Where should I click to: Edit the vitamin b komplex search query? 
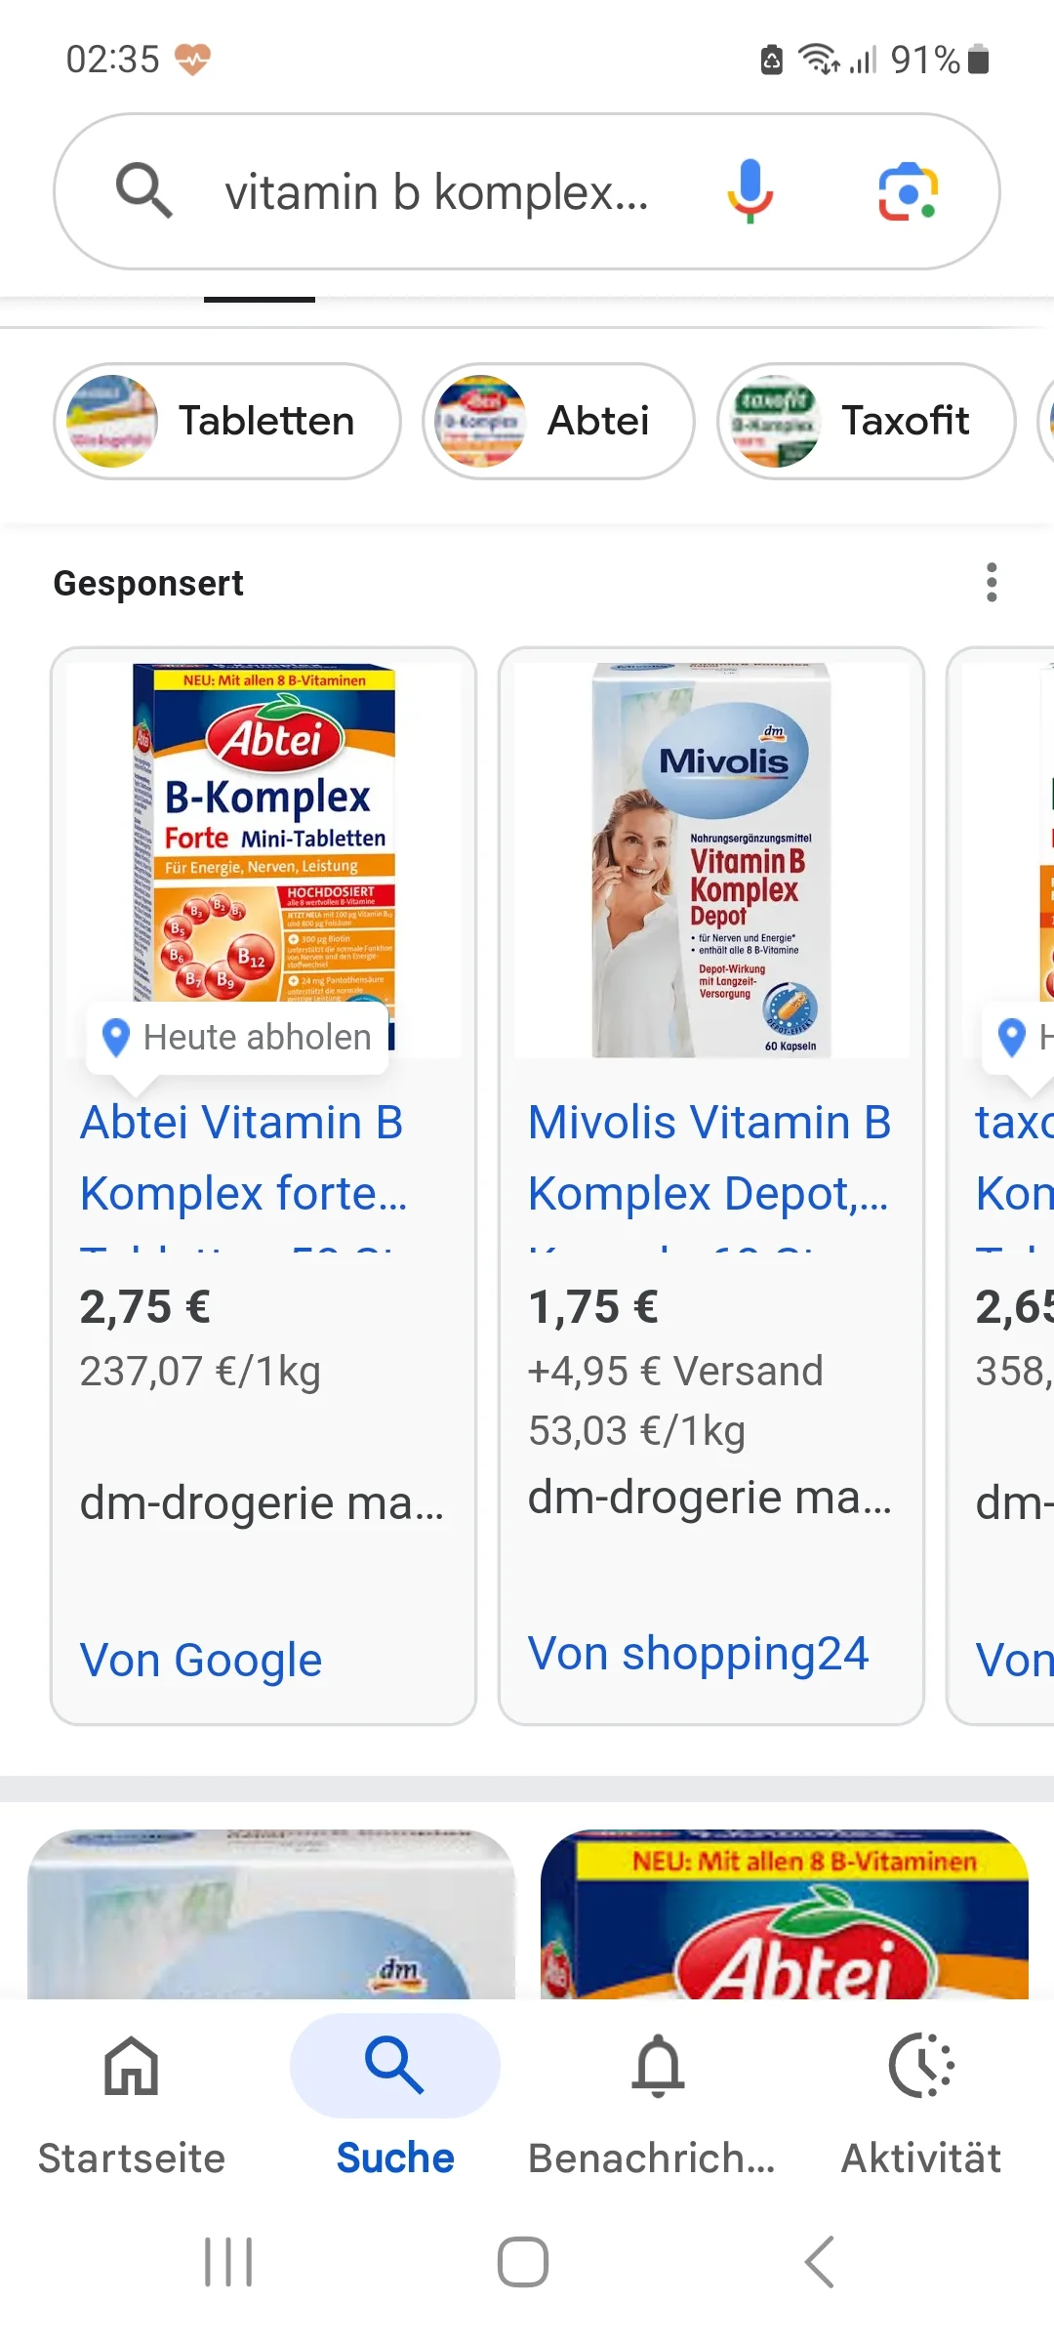tap(436, 192)
